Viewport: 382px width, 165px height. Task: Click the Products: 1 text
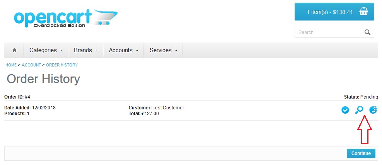17,113
